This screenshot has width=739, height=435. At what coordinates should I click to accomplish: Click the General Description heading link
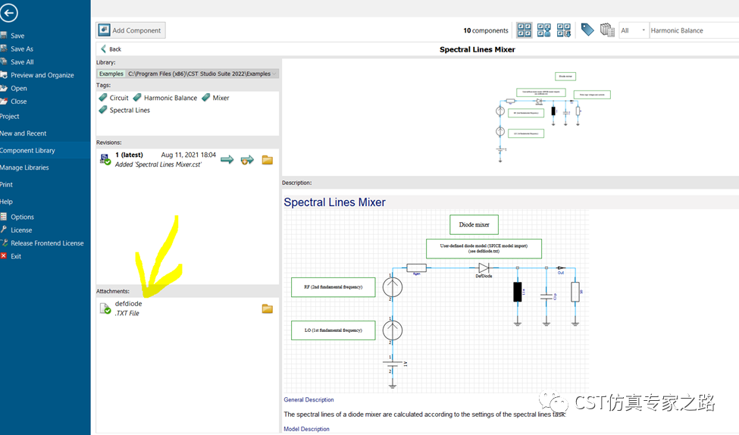click(x=308, y=399)
